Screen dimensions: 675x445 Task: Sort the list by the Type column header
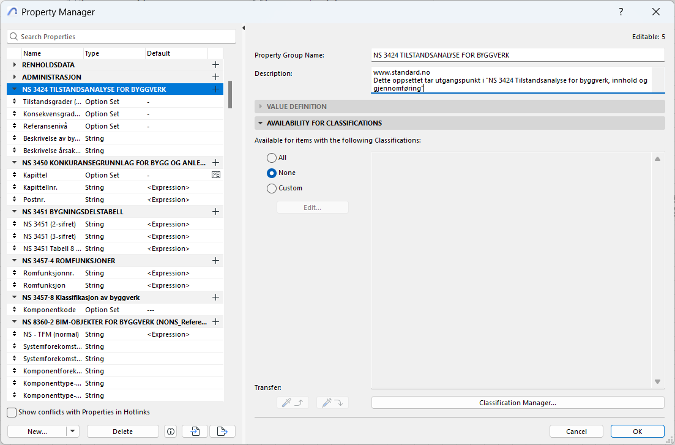(x=114, y=53)
